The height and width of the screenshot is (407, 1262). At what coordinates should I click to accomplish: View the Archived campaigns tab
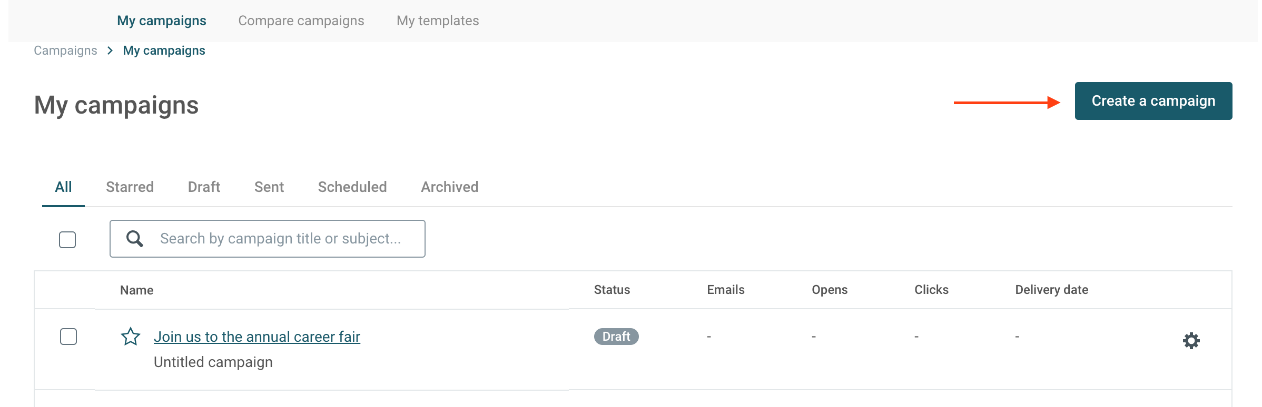[450, 187]
